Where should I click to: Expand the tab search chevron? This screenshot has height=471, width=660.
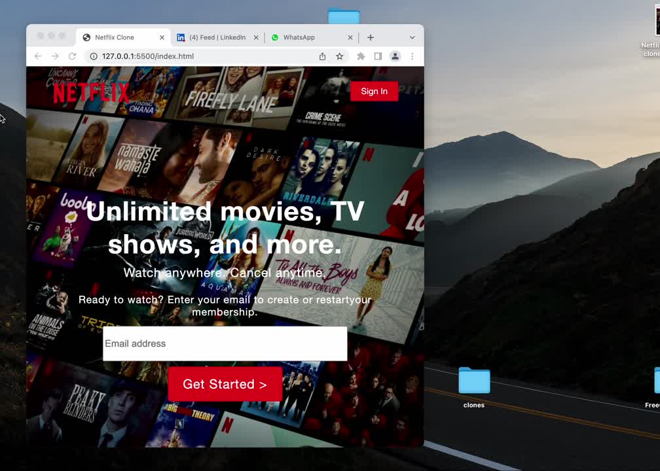click(412, 37)
